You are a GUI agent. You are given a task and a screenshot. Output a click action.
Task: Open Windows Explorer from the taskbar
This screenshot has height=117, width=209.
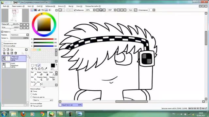pos(13,114)
